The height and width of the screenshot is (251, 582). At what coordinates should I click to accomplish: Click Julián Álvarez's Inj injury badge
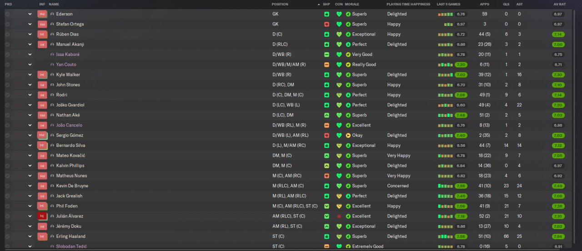[x=42, y=216]
